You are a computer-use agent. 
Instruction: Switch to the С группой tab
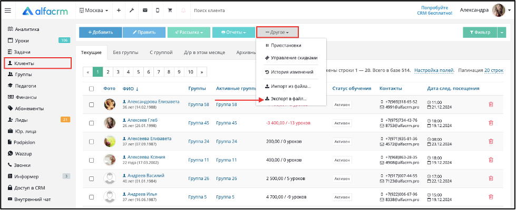tap(161, 52)
